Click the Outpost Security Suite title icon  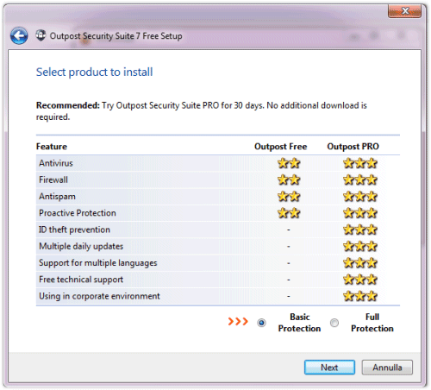(x=41, y=35)
